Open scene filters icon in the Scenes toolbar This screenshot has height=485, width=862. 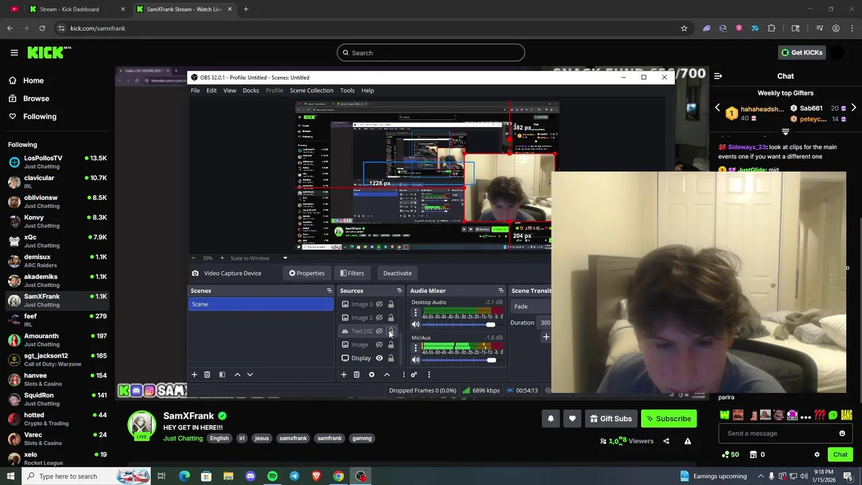click(x=222, y=375)
